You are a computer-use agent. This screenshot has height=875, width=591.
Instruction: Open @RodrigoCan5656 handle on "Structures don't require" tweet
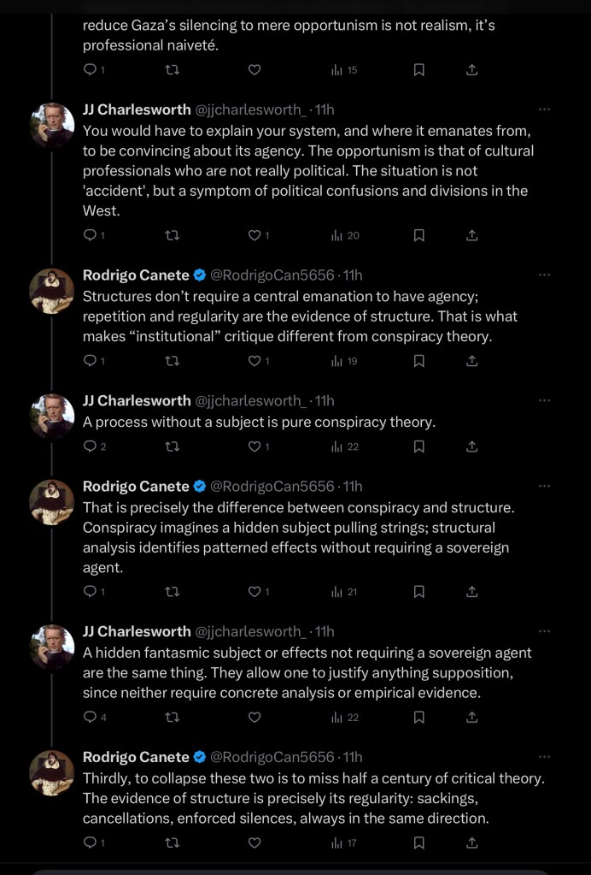[272, 275]
